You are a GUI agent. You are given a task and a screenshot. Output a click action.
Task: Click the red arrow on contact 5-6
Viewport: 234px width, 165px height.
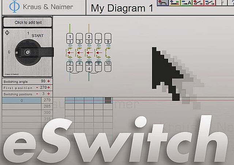click(x=89, y=52)
